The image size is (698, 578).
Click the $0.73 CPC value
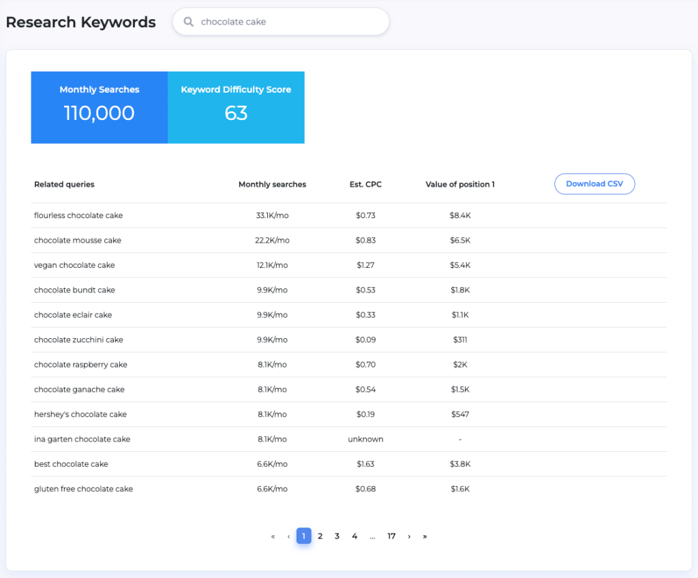tap(365, 215)
